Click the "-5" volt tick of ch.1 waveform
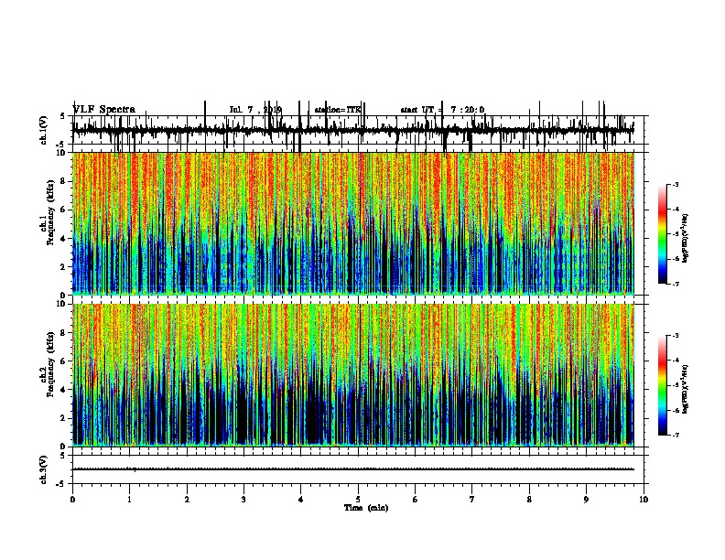 (61, 145)
